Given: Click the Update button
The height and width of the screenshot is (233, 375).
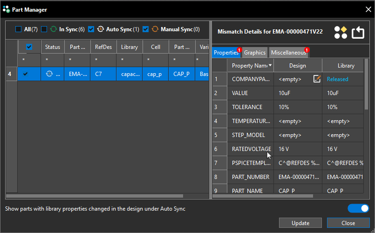Looking at the screenshot, I should pyautogui.click(x=300, y=223).
